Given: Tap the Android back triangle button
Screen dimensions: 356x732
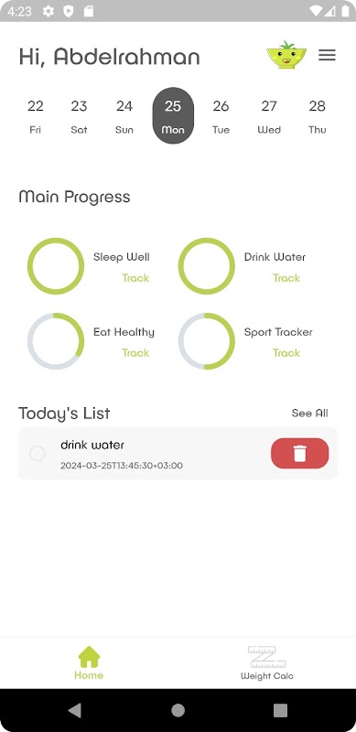Looking at the screenshot, I should (x=75, y=710).
